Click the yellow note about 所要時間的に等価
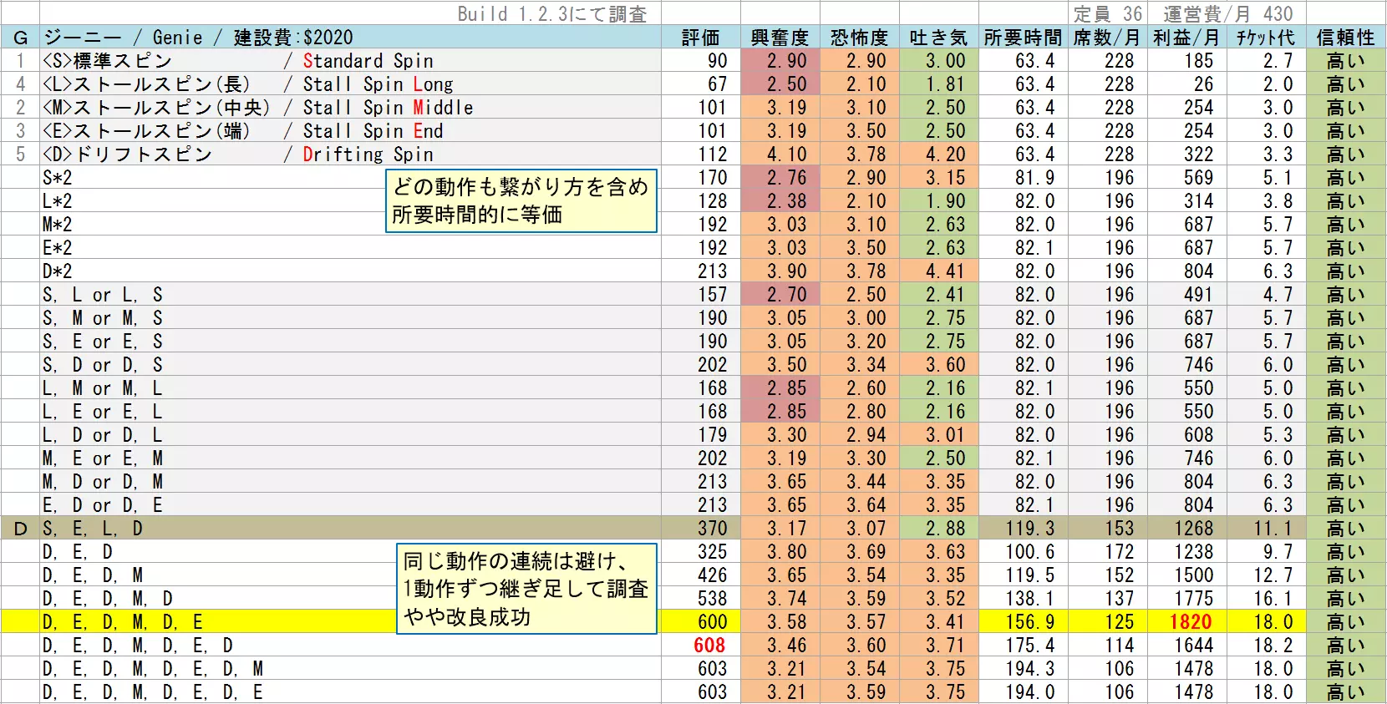The image size is (1387, 704). [521, 201]
